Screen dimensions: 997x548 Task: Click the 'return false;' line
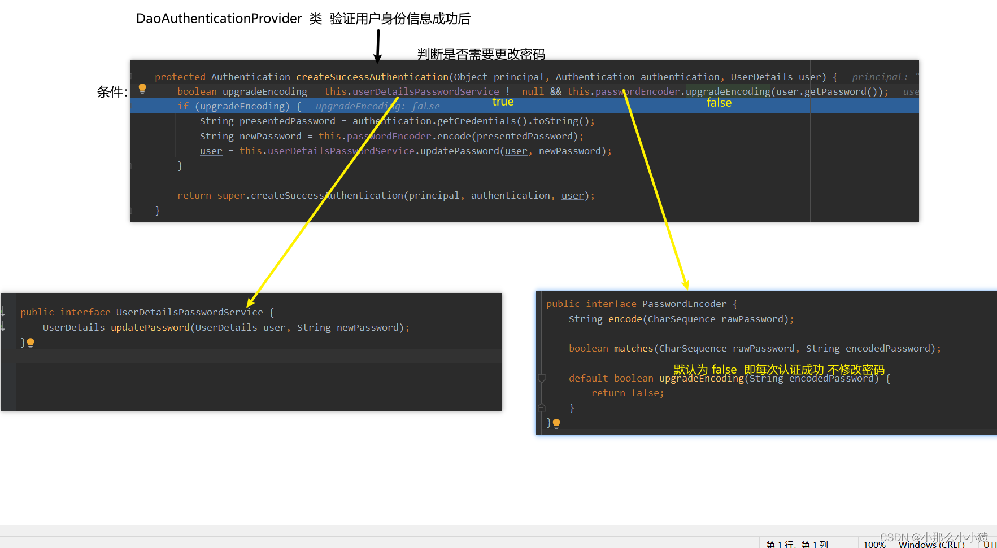pos(628,393)
